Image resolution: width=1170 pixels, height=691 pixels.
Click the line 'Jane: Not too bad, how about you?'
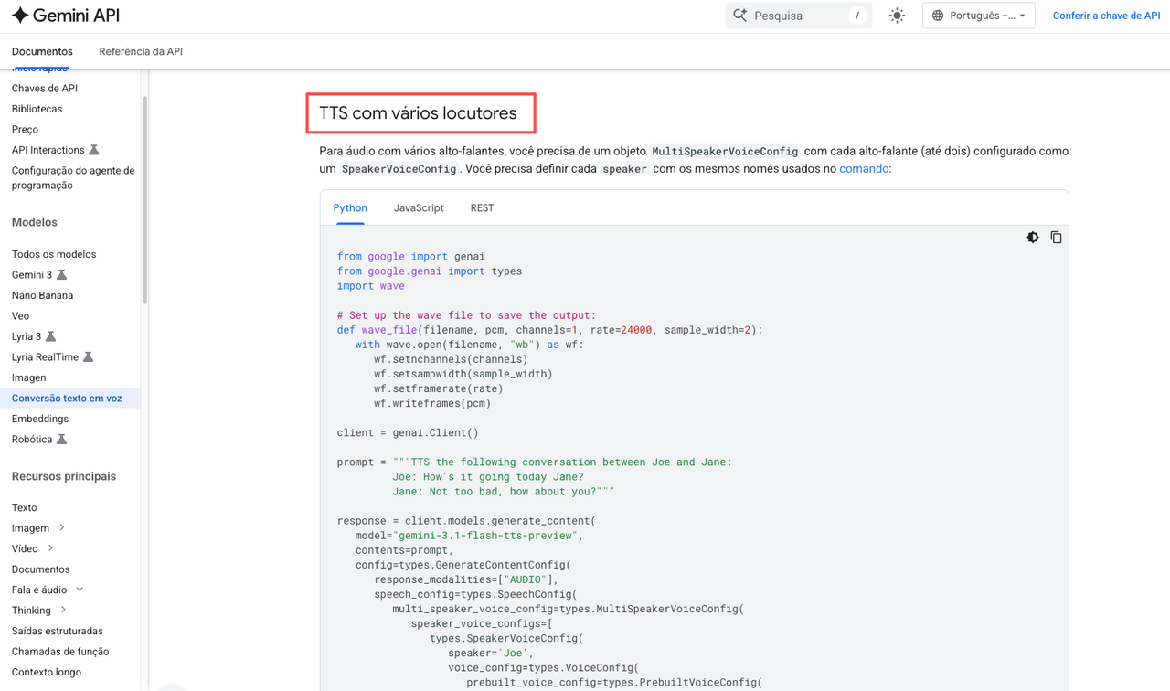pos(504,492)
